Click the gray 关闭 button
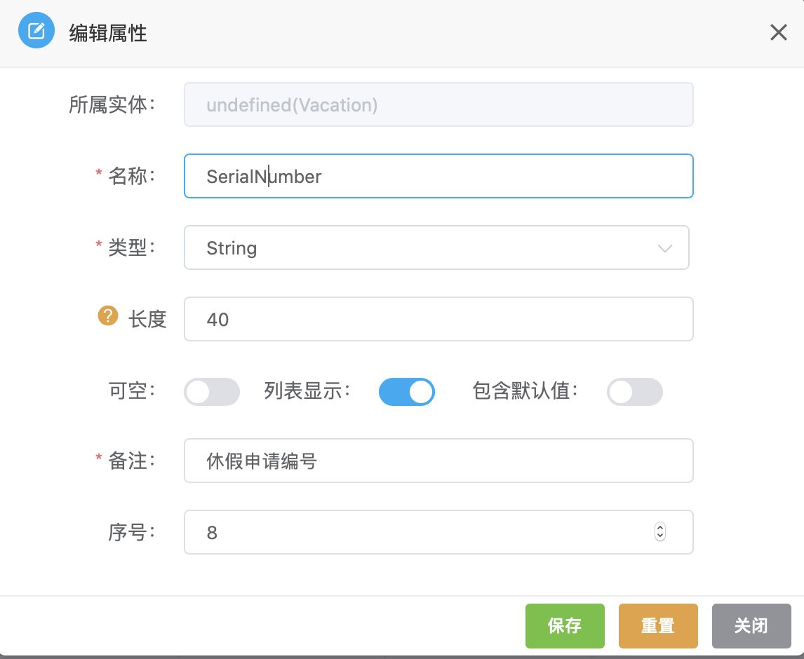Viewport: 804px width, 659px height. pos(751,625)
